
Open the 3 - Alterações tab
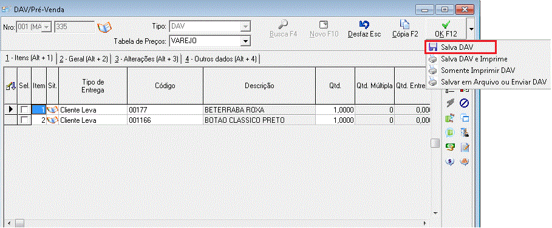(x=147, y=59)
